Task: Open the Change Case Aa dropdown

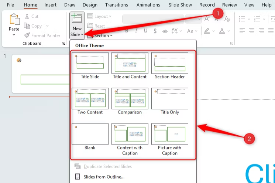Action: 192,31
